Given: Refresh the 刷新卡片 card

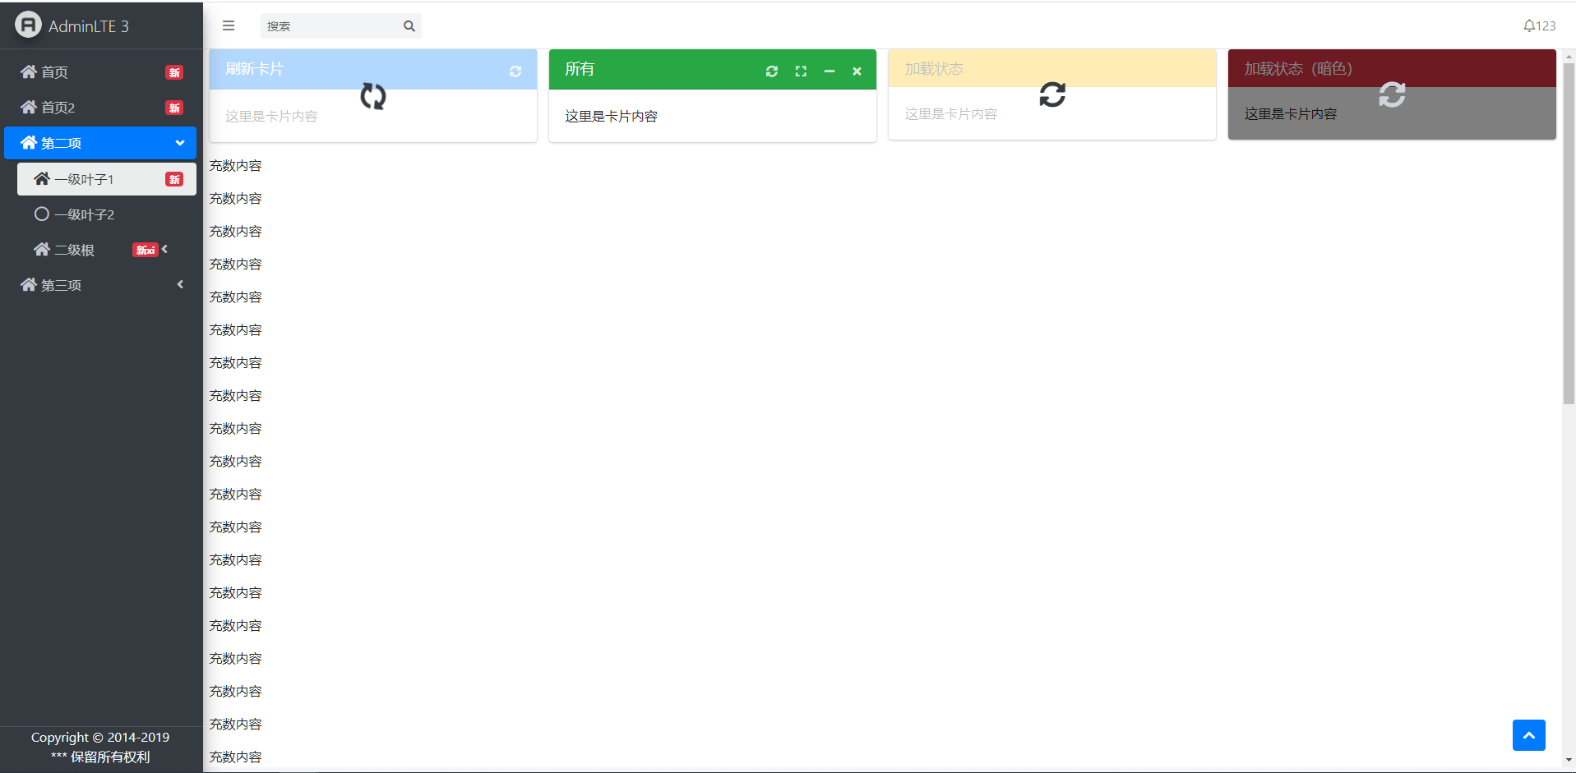Looking at the screenshot, I should click(x=515, y=71).
